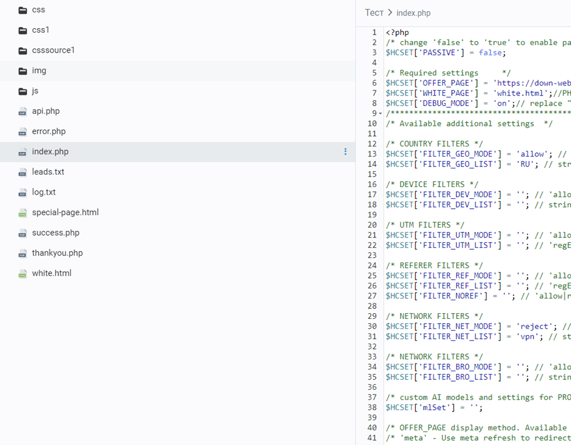Click line number 1 in gutter
The image size is (571, 445).
pos(374,32)
